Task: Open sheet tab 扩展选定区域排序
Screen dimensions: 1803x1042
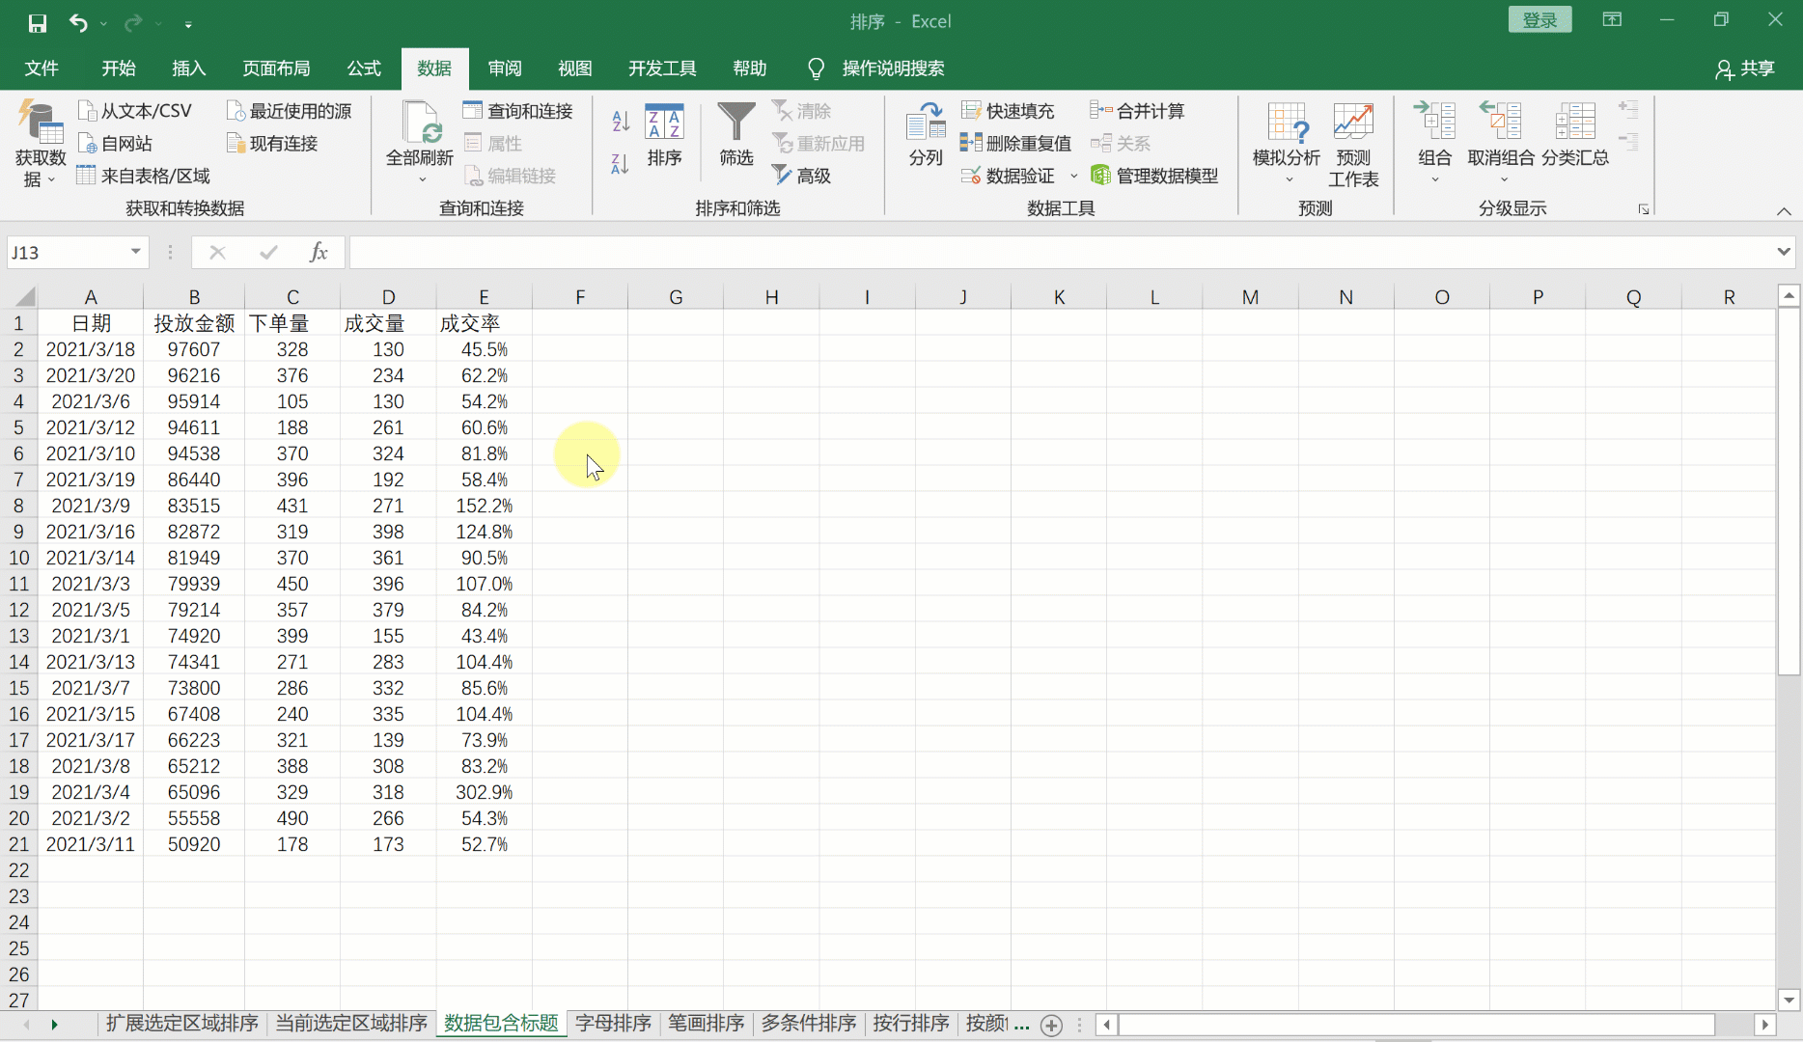Action: click(x=182, y=1024)
